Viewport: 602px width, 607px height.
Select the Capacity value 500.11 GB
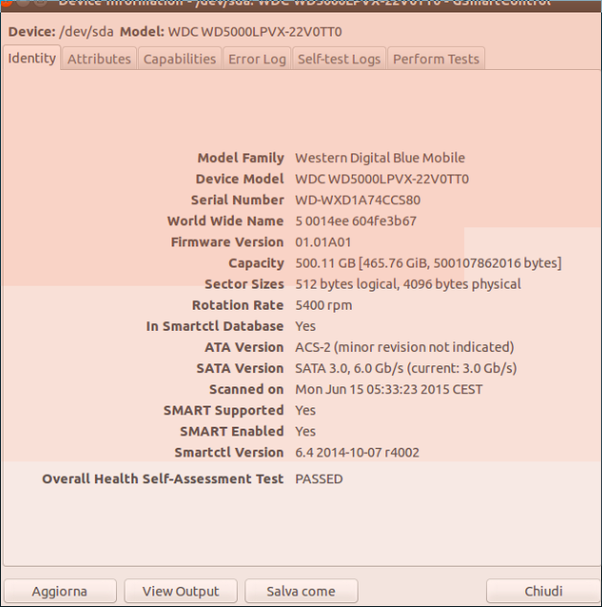[x=428, y=264]
